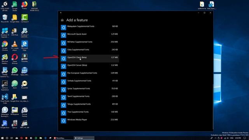Show hidden system tray icons
The height and width of the screenshot is (140, 249).
(216, 138)
